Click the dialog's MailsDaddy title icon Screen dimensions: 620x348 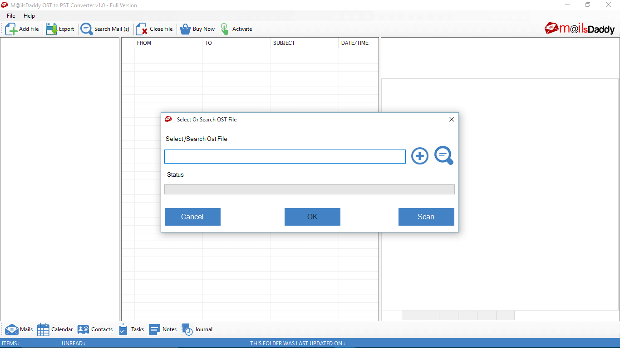pyautogui.click(x=168, y=120)
